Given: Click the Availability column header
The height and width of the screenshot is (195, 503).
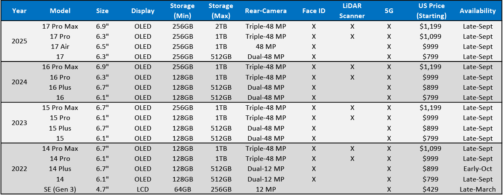Looking at the screenshot, I should pos(478,11).
